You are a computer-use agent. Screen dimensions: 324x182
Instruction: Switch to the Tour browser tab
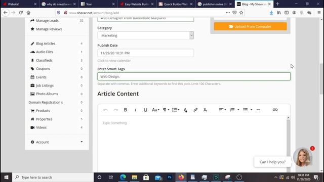[98, 4]
